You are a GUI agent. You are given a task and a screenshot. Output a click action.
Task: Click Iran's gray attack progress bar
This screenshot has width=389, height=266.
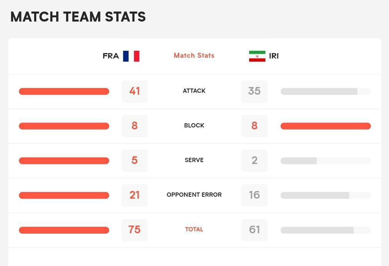pos(319,92)
